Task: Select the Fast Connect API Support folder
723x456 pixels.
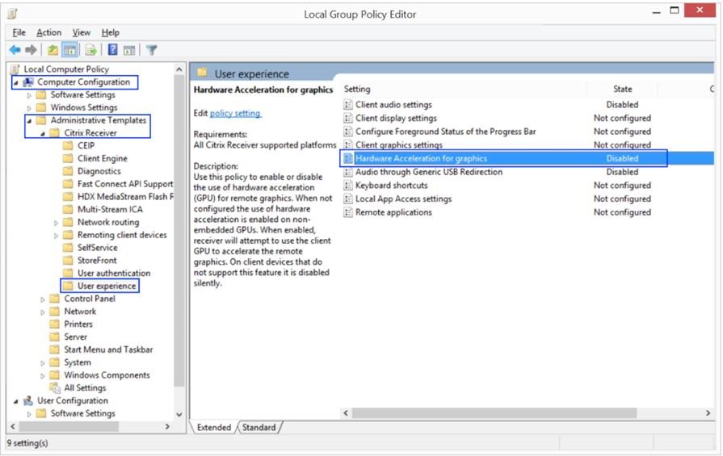Action: [125, 184]
